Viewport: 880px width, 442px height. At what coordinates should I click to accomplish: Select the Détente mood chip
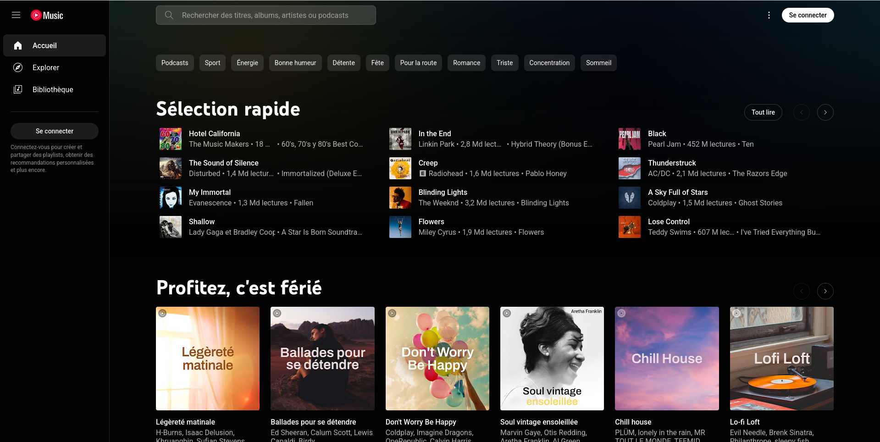point(343,63)
